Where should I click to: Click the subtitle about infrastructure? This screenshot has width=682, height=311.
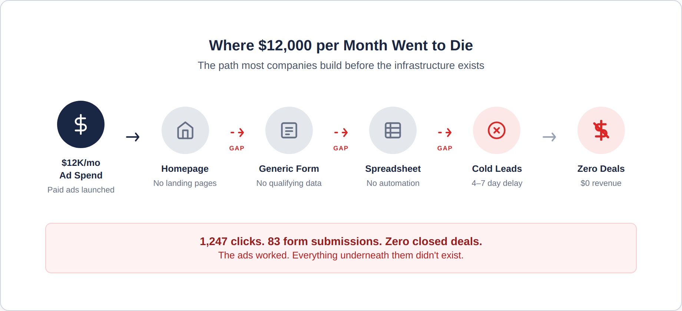click(x=341, y=66)
